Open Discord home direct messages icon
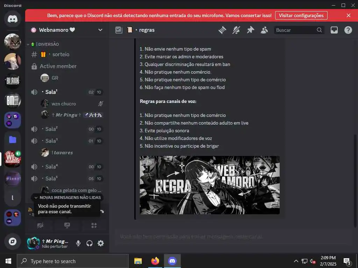 coord(13,19)
